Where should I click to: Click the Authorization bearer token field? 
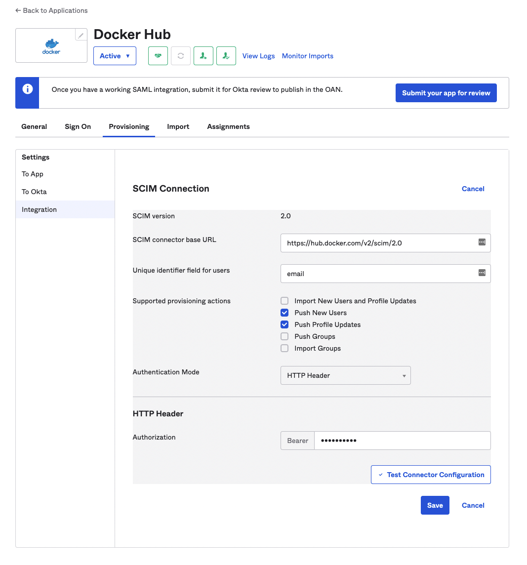402,441
